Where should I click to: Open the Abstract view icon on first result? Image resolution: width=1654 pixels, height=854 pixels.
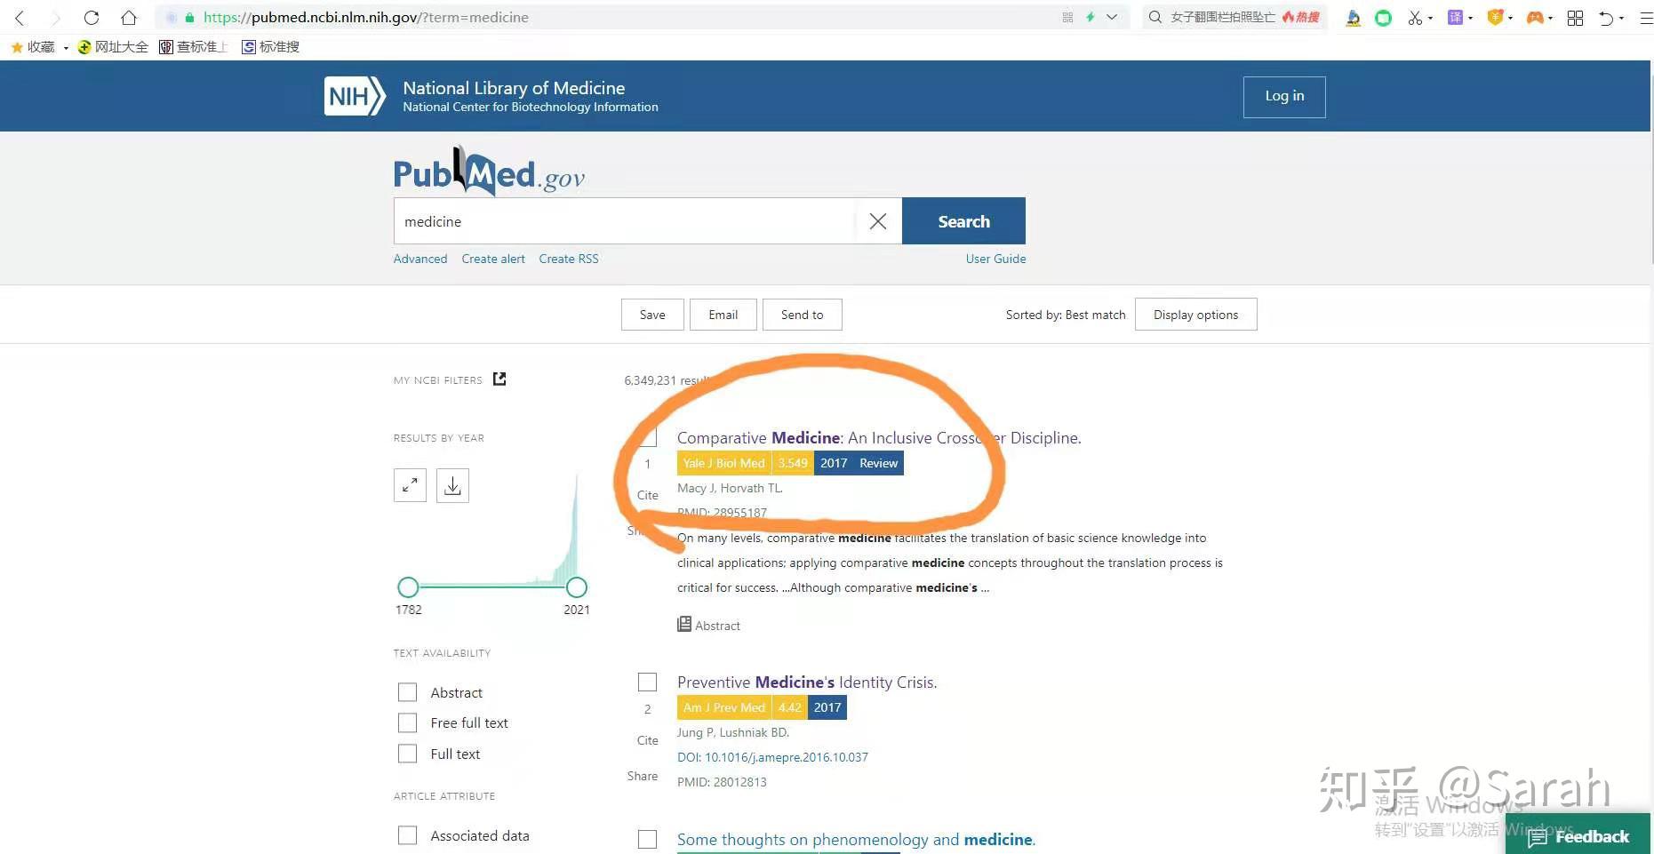(x=683, y=625)
